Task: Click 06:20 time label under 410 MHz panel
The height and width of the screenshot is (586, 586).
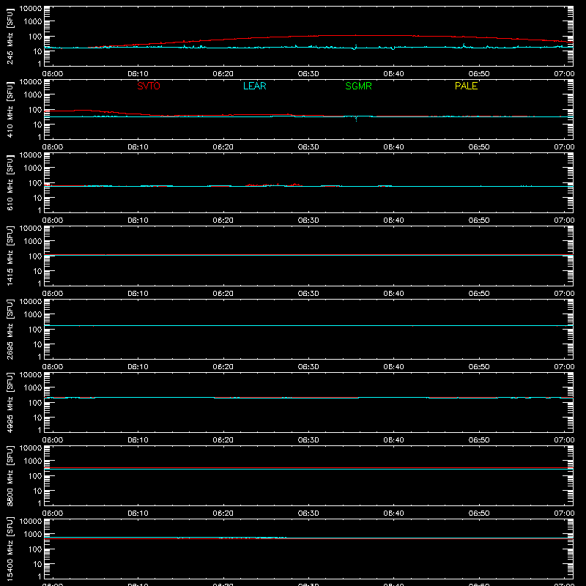Action: (223, 147)
